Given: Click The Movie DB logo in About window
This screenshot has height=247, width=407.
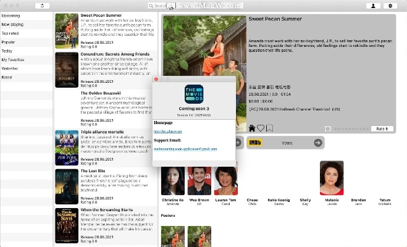Looking at the screenshot, I should point(194,94).
